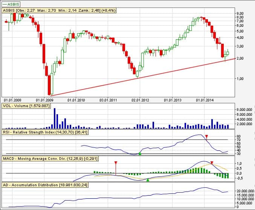Click the red rising trendline on price chart

(x=151, y=75)
